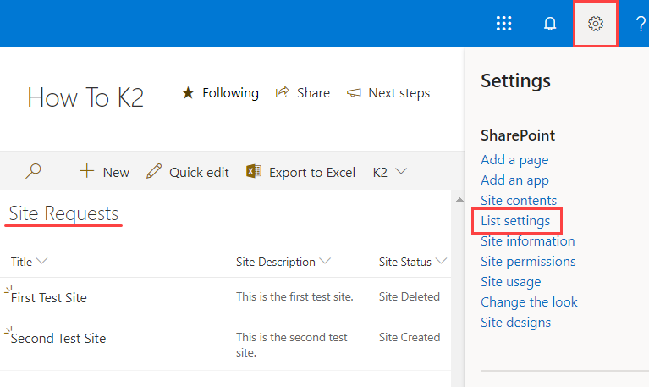View Site usage
Viewport: 649px width, 387px height.
tap(511, 282)
